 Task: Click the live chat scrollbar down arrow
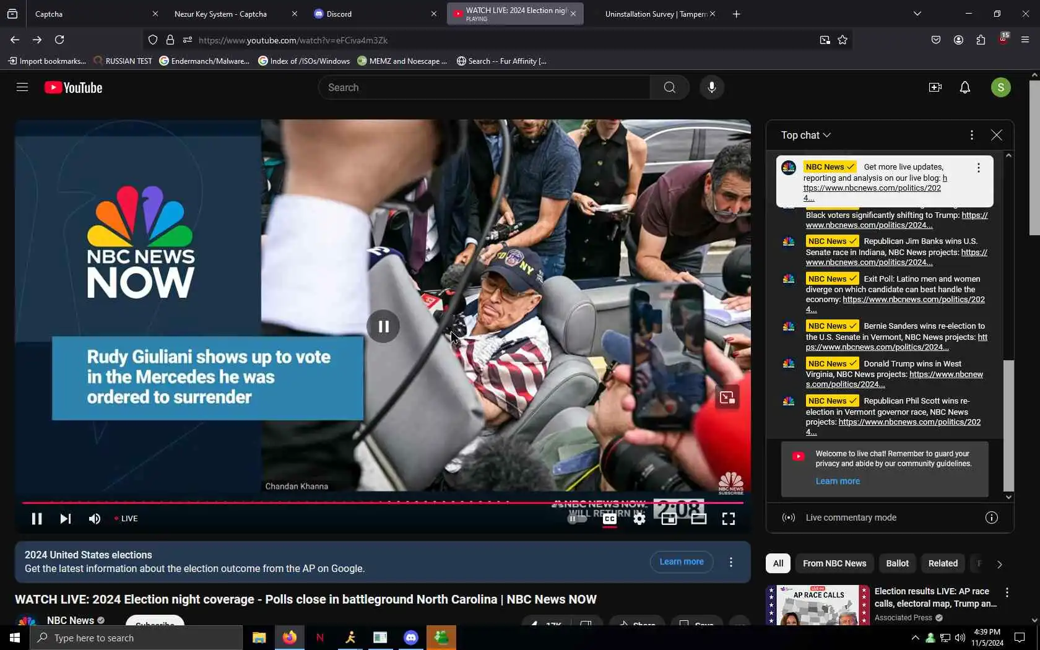point(1008,496)
